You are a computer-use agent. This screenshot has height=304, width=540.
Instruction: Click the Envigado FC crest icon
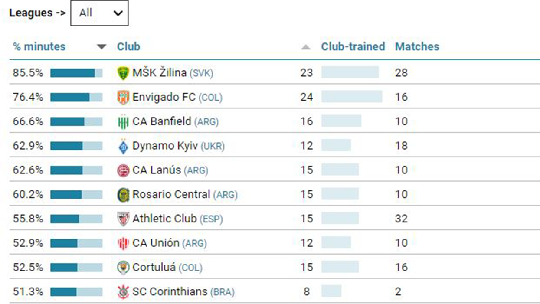pos(123,97)
